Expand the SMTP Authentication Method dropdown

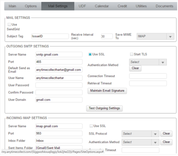(x=162, y=62)
